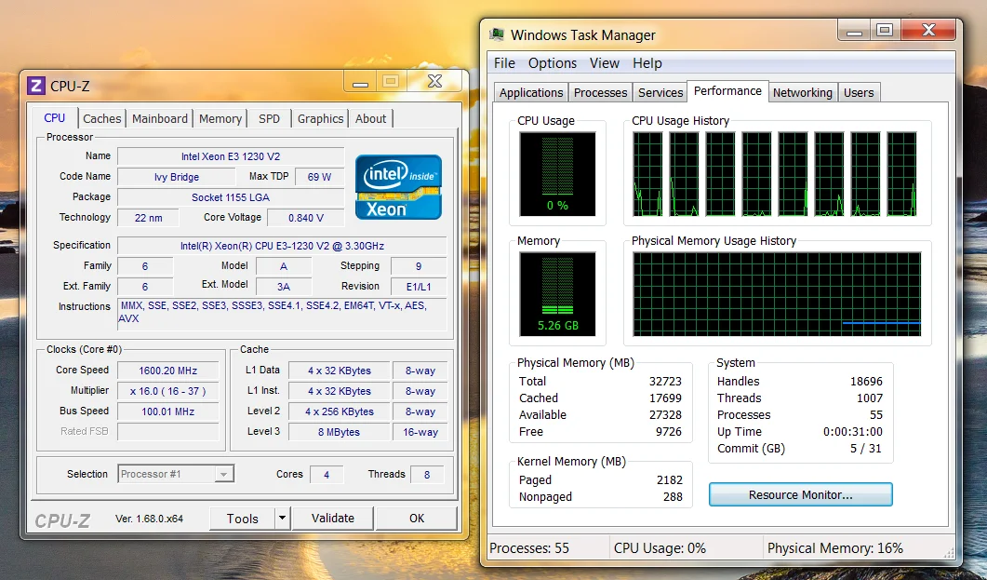Click the Validate button in CPU-Z
Viewport: 987px width, 580px height.
pyautogui.click(x=333, y=519)
